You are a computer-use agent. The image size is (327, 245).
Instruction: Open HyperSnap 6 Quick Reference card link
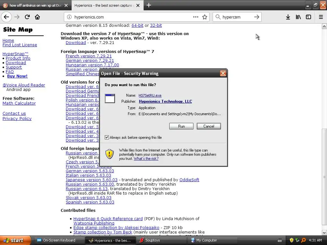pyautogui.click(x=108, y=219)
